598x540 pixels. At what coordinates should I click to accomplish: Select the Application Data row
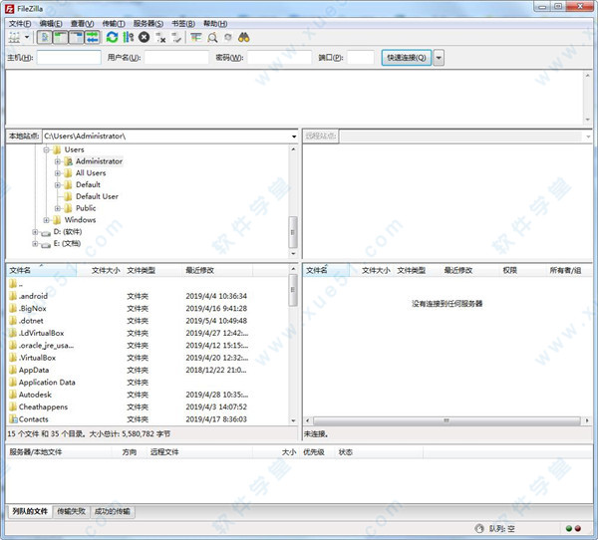tap(148, 383)
